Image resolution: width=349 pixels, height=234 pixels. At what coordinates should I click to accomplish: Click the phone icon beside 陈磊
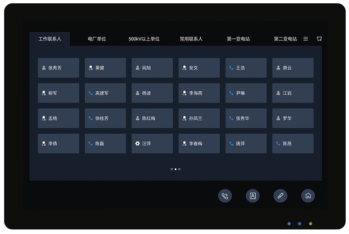90,144
